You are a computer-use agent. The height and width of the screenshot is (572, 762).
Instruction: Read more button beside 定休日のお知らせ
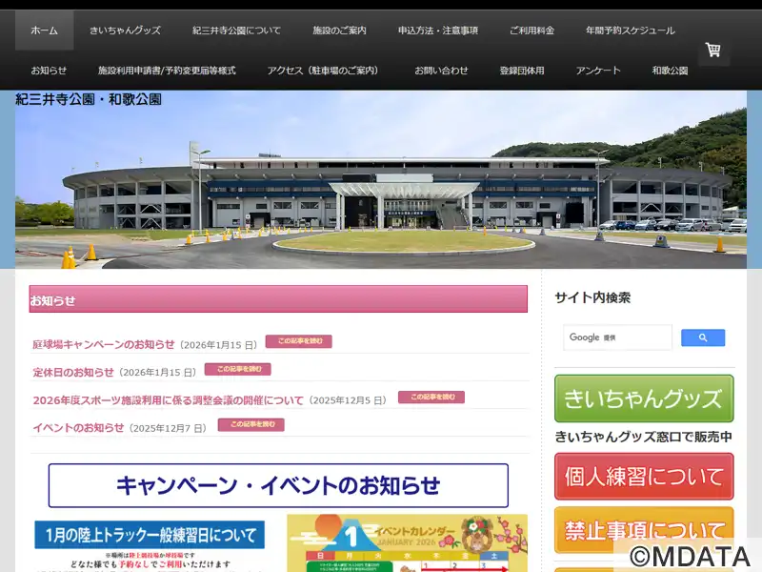coord(237,369)
